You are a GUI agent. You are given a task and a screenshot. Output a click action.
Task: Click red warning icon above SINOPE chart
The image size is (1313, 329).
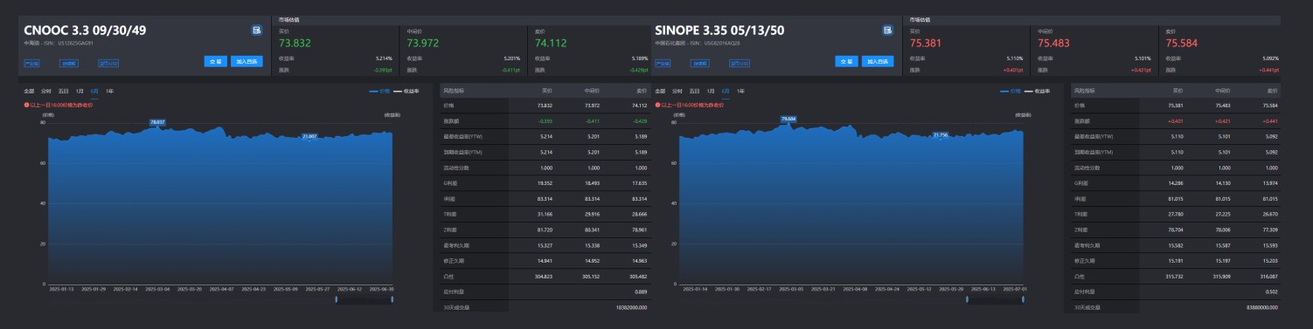tap(657, 105)
